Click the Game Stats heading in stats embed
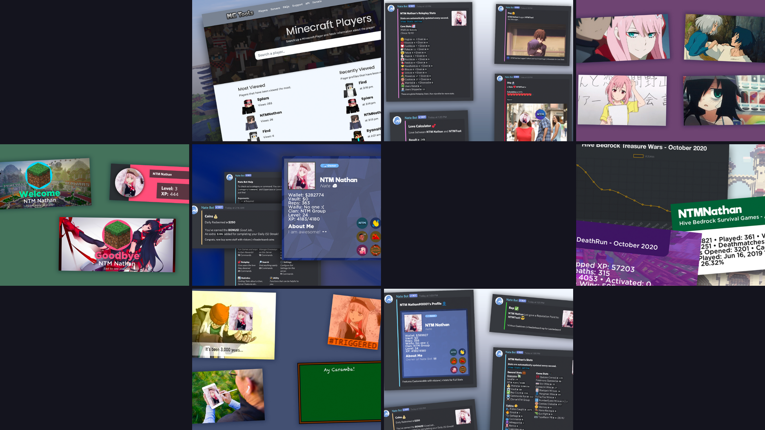This screenshot has height=430, width=765. tap(543, 374)
